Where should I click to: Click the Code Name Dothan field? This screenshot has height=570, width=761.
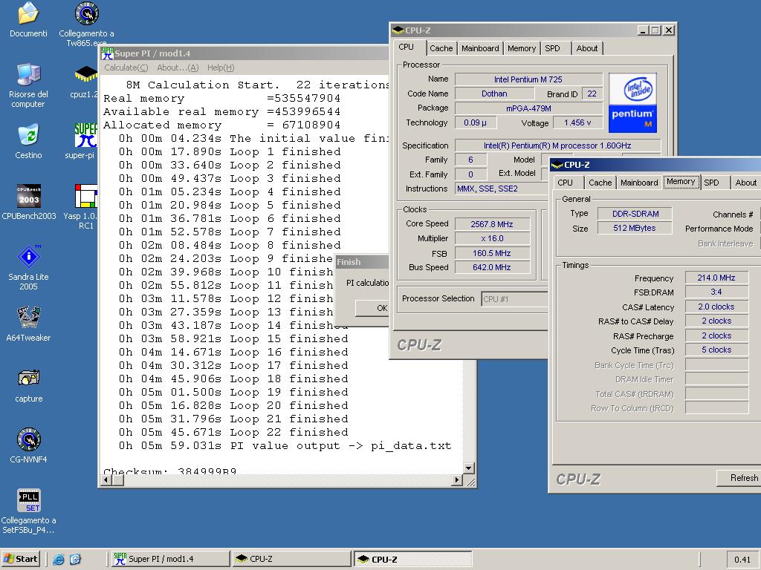pos(494,94)
